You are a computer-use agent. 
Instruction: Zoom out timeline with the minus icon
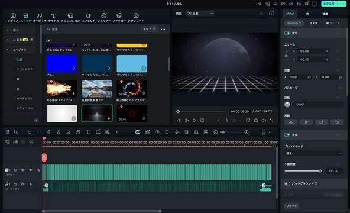[216, 132]
